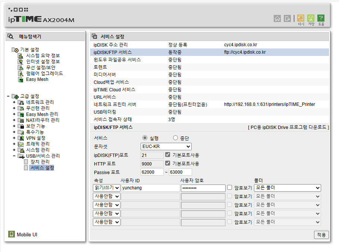Expand the VPN 설정 tree node
Screen dimensions: 339x252
point(14,138)
